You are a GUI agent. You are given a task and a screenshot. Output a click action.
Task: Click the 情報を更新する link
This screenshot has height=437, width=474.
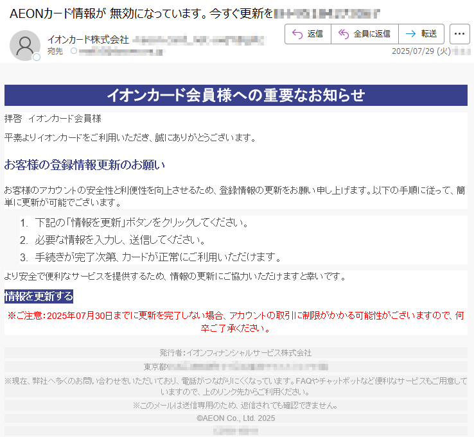click(x=39, y=296)
